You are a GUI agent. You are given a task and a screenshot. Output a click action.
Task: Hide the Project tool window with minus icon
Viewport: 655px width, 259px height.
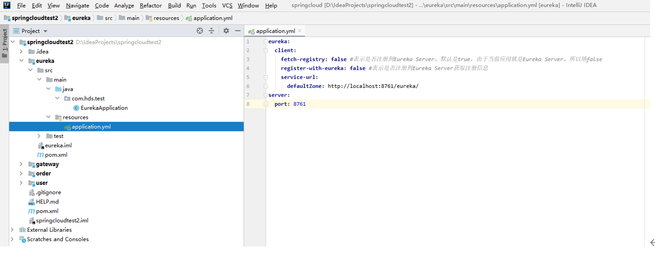[x=238, y=31]
